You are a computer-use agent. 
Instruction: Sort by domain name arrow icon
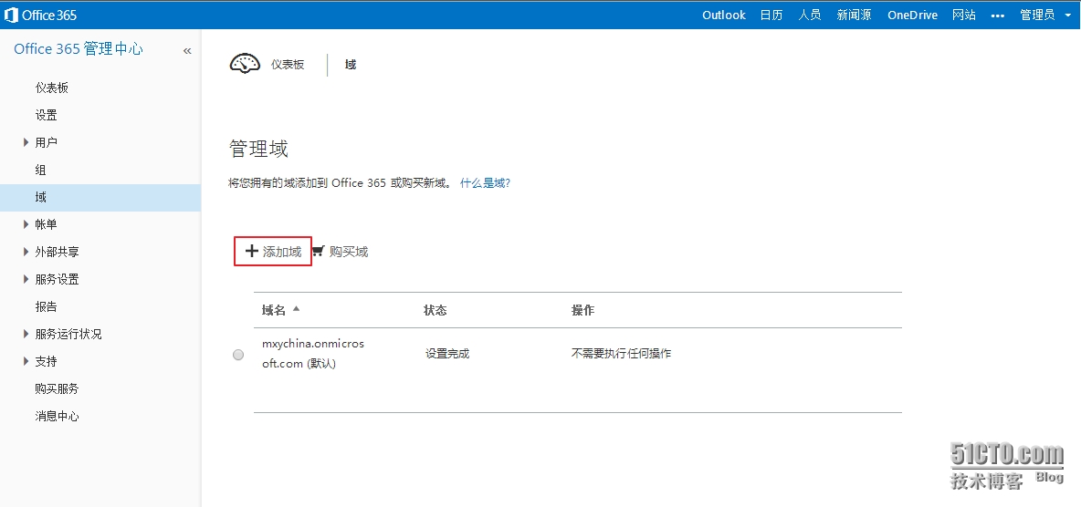[296, 309]
